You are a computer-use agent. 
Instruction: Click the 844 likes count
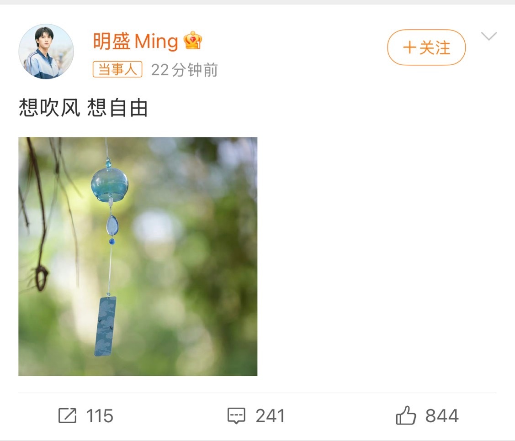tap(442, 416)
